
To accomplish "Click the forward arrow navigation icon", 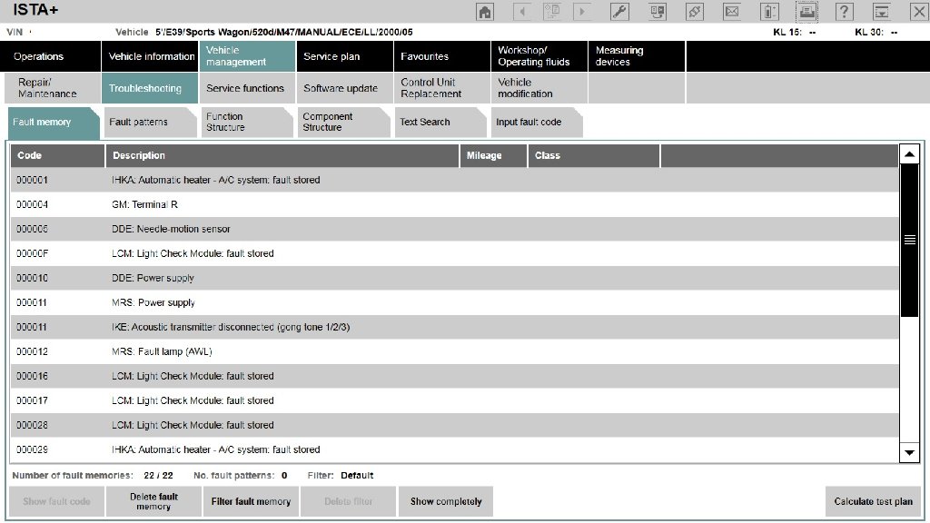I will coord(582,11).
